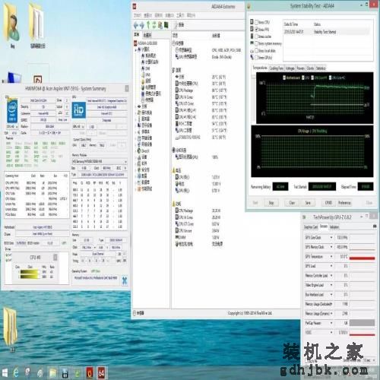Screen dimensions: 380x380
Task: Click the flame icon in Stability Test title
Action: [249, 7]
